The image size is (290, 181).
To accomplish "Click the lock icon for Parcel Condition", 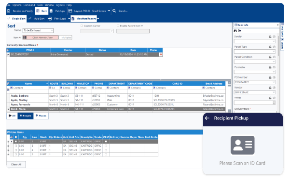I will (x=270, y=57).
